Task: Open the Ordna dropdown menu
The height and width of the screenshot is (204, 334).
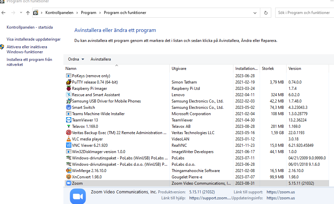Action: pyautogui.click(x=76, y=59)
